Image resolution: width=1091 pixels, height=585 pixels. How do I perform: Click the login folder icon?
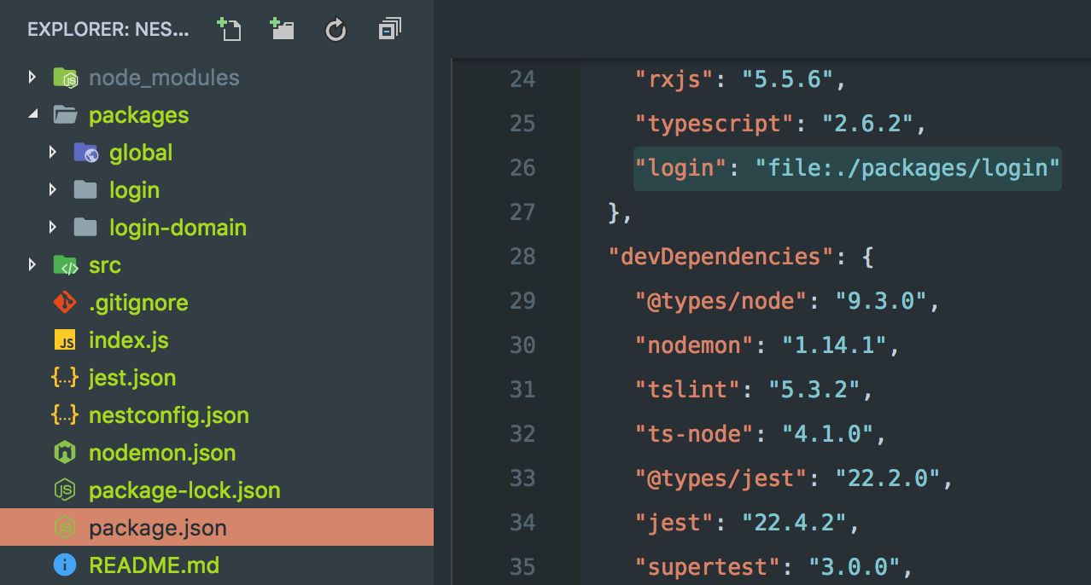(x=85, y=189)
